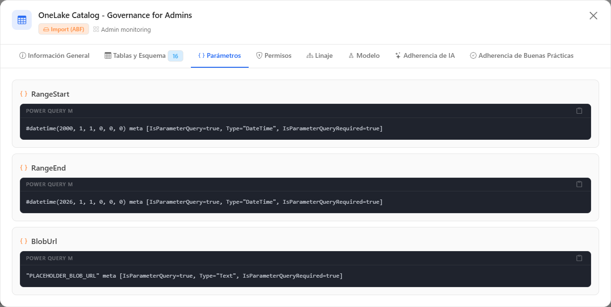Switch to the Tablas y Esquema tab
The image size is (611, 307).
144,56
